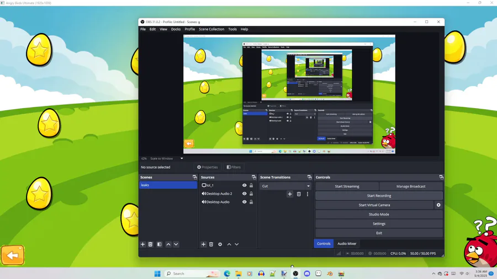Switch to the Audio Mixer tab
The height and width of the screenshot is (279, 497).
coord(347,244)
